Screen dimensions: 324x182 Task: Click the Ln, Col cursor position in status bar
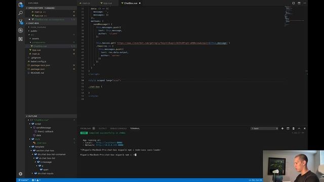tap(255, 180)
